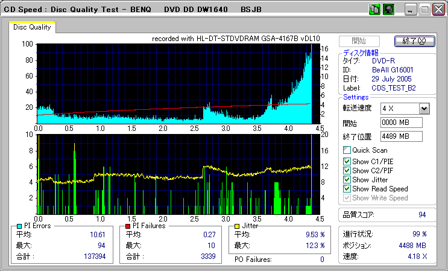Click the 開始 position field showing 0000 MB
This screenshot has height=271, width=448.
(402, 123)
